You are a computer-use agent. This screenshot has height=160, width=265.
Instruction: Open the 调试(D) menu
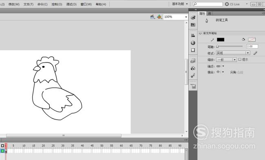[x=71, y=4]
